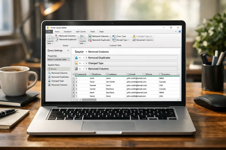
Task: Click the teal icon on the Removed Duplicates step bar
Action: tap(76, 58)
